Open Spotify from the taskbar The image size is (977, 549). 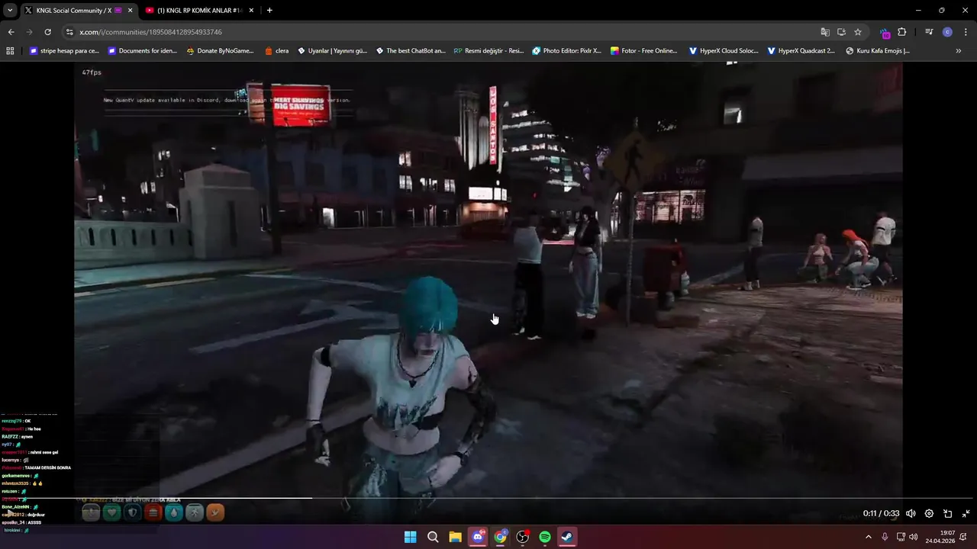pyautogui.click(x=545, y=537)
